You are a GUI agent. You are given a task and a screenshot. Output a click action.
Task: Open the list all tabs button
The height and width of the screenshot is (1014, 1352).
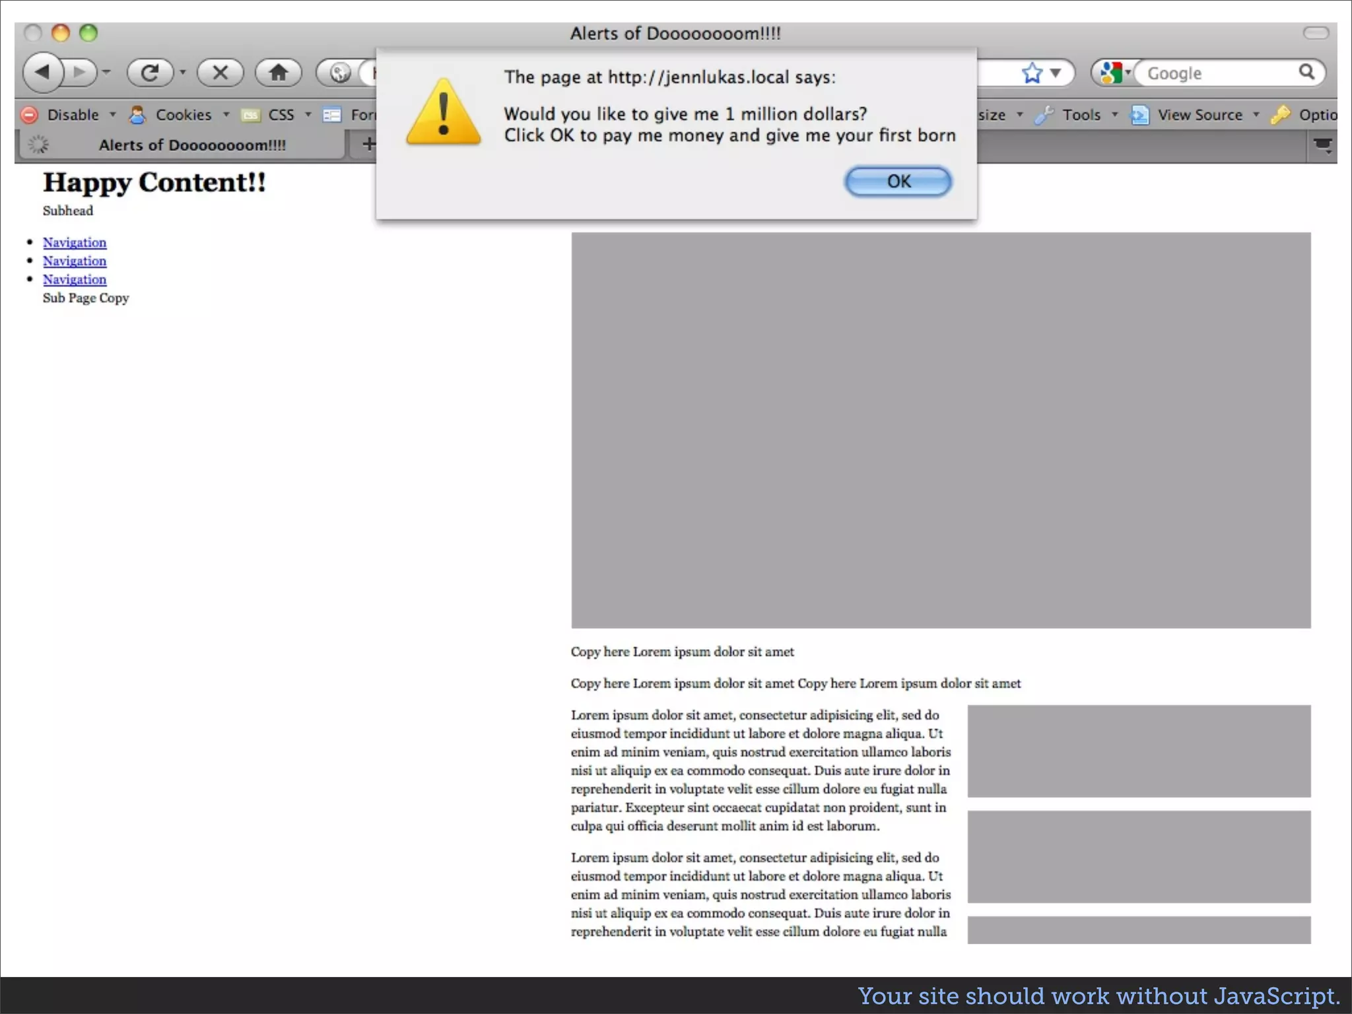tap(1323, 145)
